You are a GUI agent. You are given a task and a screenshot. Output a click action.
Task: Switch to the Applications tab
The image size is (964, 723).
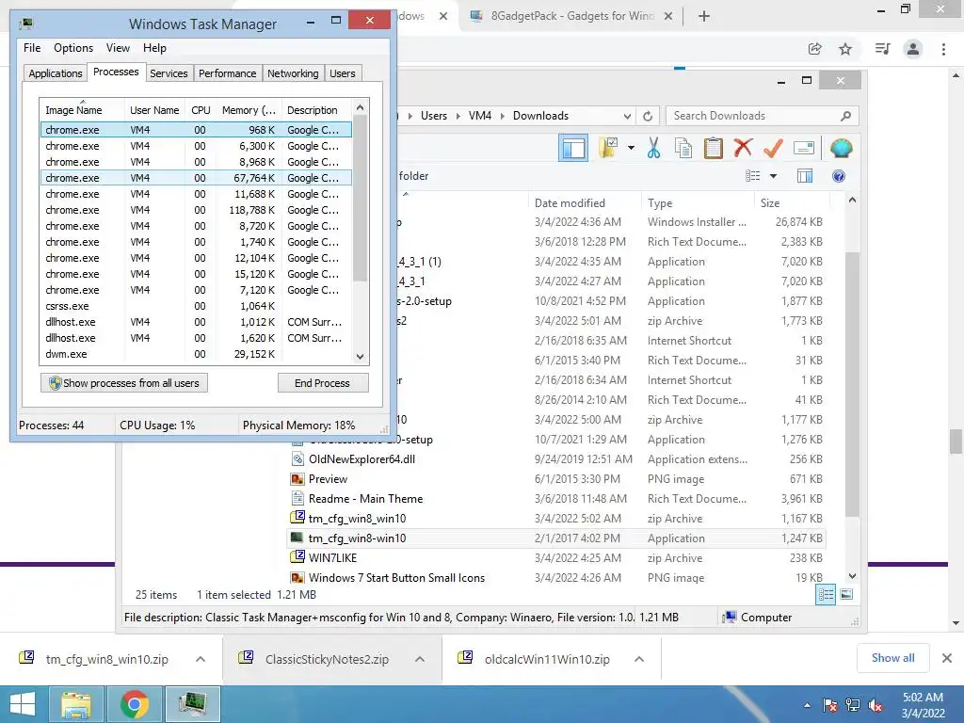56,73
